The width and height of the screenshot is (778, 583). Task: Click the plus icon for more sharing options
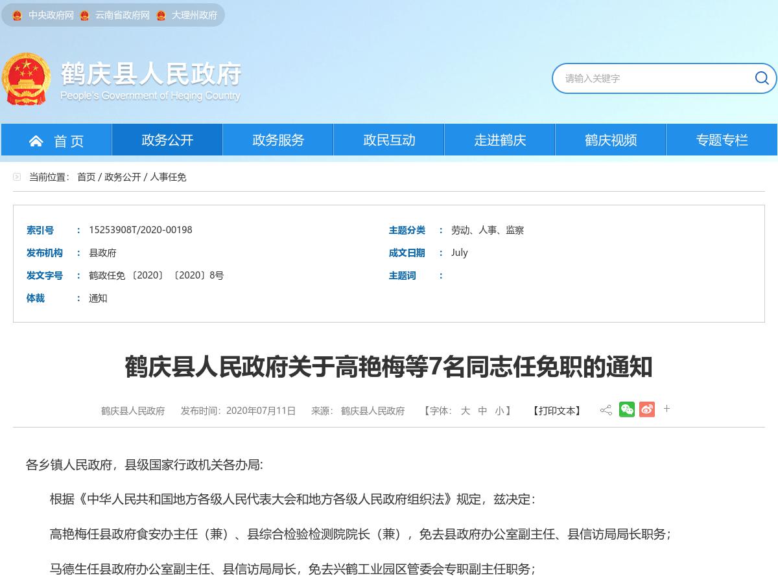666,409
